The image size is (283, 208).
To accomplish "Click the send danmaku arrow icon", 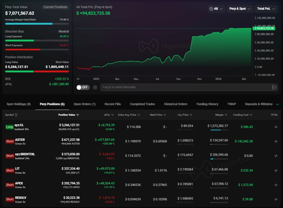I will click(x=274, y=87).
